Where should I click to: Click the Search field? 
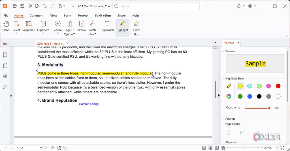156,6
